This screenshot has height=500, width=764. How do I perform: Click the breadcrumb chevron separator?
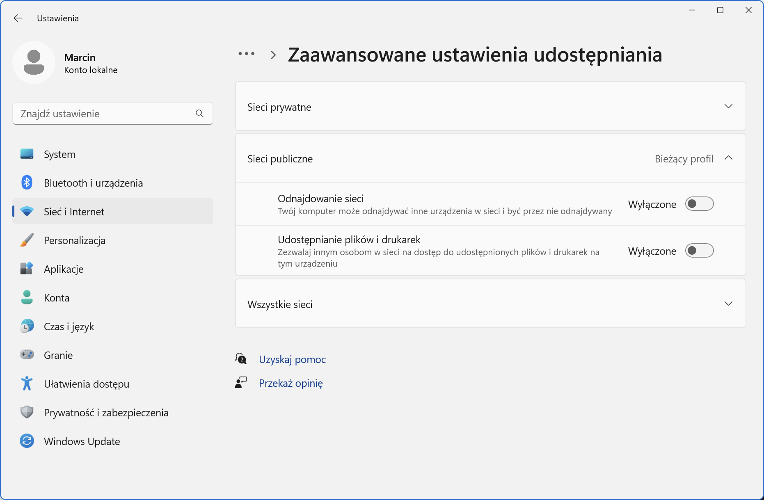(x=273, y=55)
